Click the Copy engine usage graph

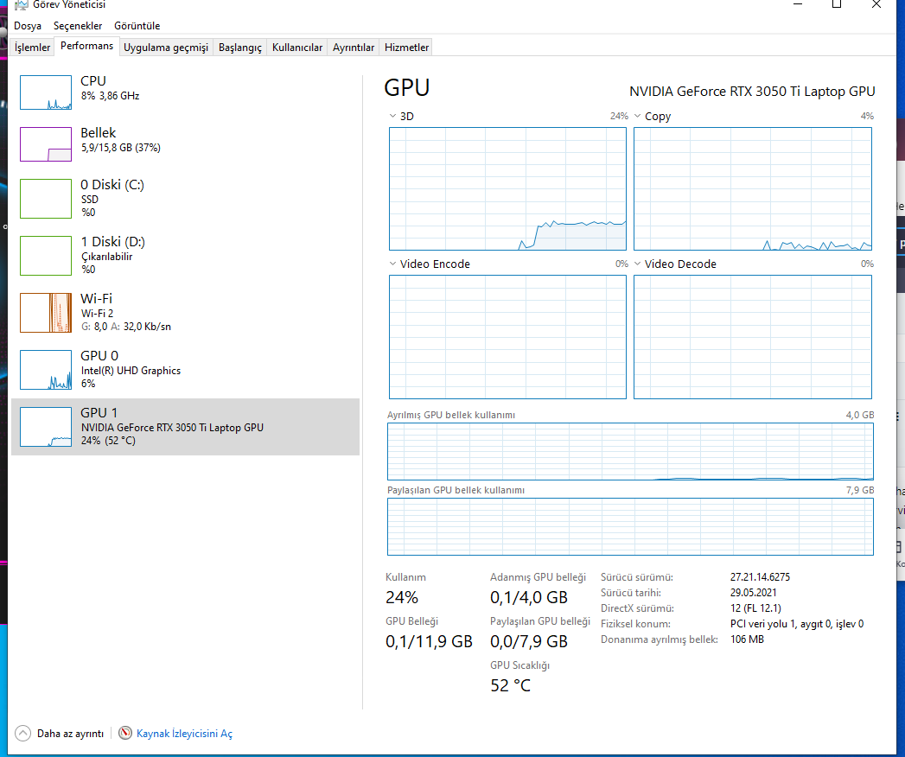pyautogui.click(x=753, y=188)
